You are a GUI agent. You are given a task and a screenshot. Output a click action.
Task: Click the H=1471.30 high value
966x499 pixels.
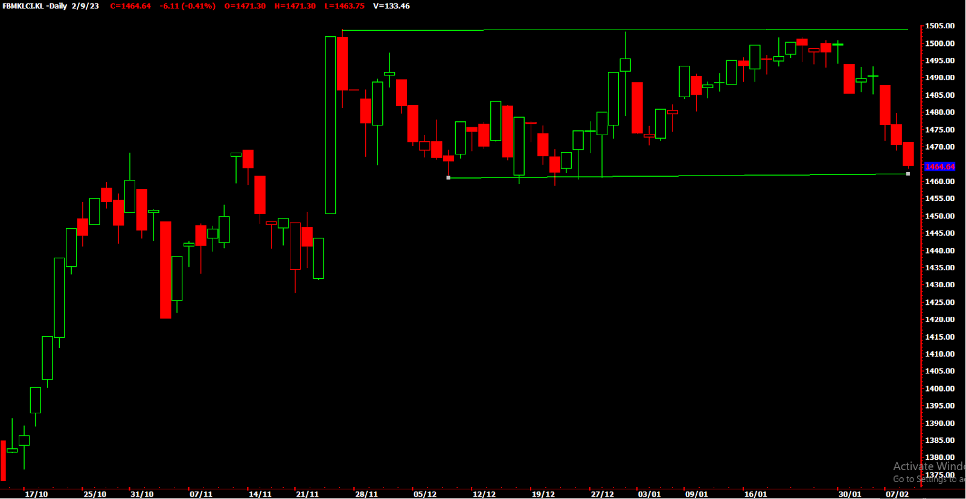point(295,6)
